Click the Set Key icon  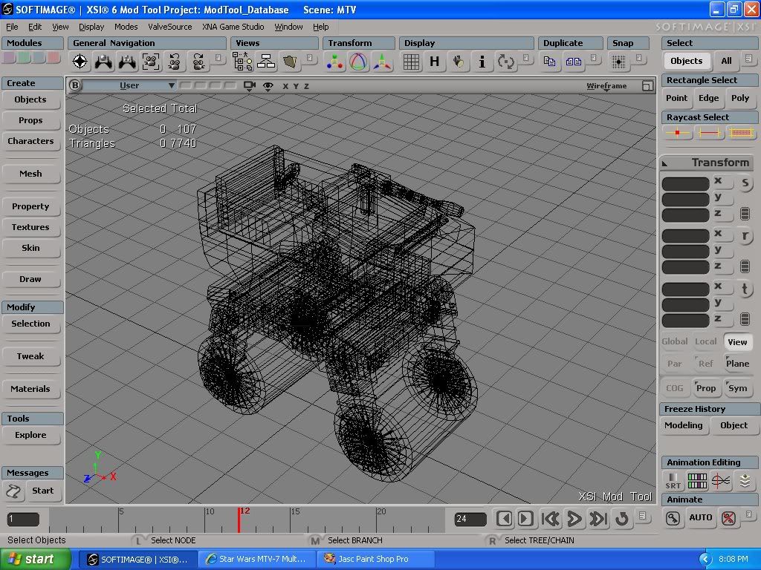click(x=673, y=518)
